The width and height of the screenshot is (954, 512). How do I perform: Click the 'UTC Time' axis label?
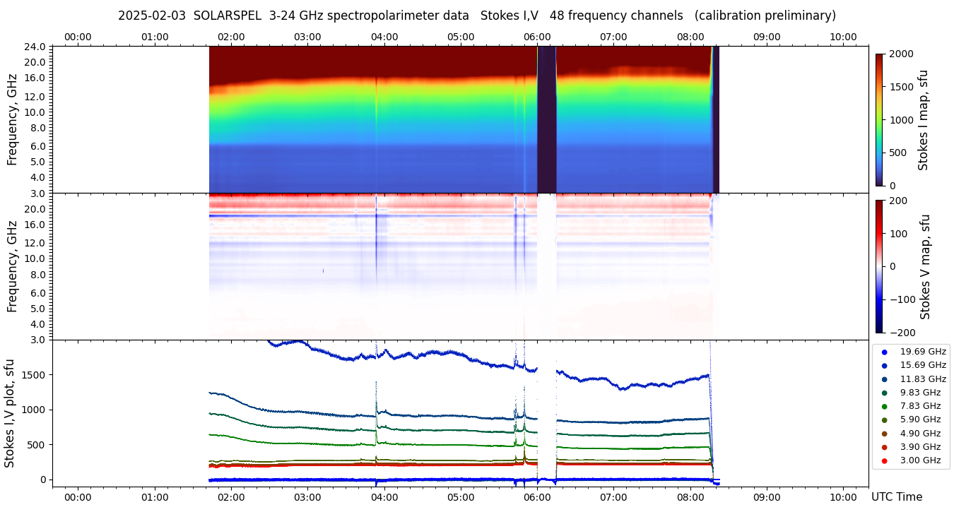[x=897, y=497]
